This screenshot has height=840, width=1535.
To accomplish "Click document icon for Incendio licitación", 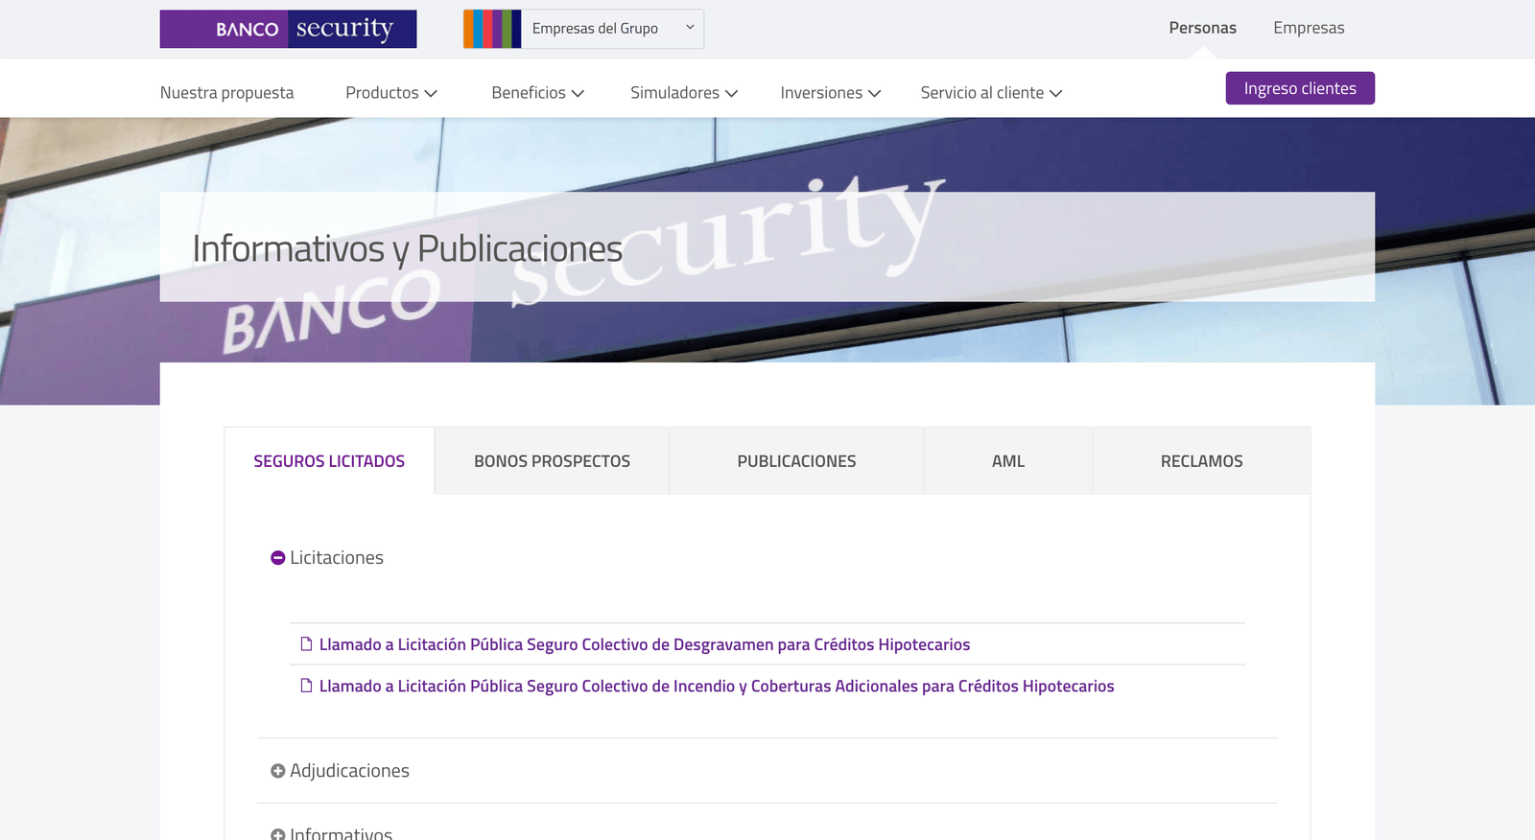I will (x=306, y=686).
